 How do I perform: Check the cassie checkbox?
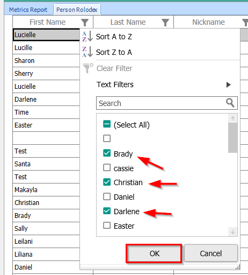[x=107, y=168]
